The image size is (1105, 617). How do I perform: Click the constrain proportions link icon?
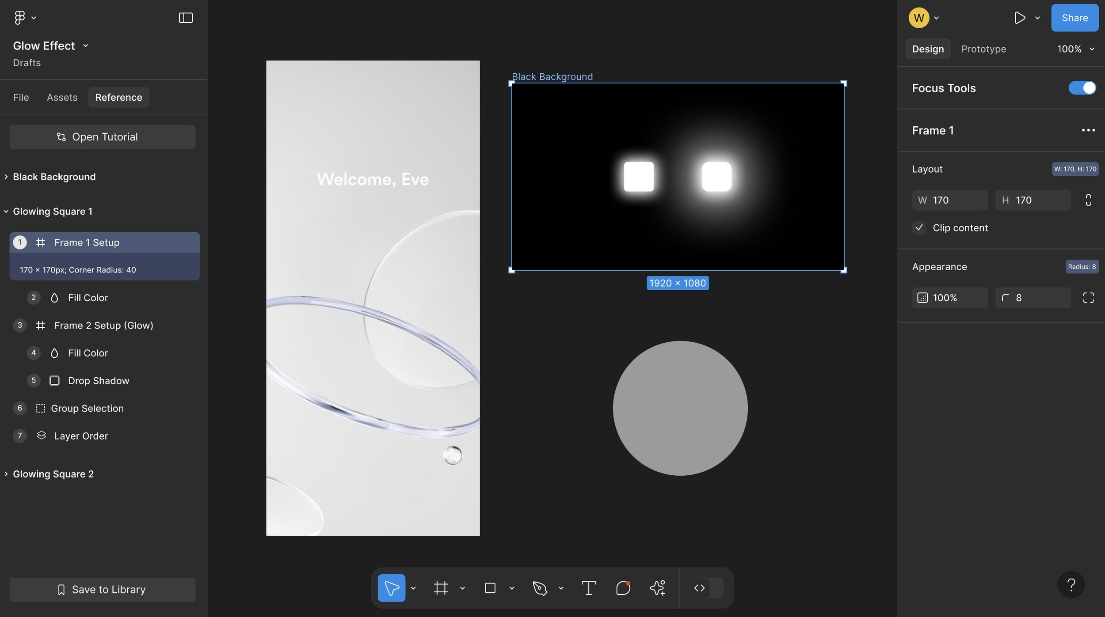coord(1088,200)
